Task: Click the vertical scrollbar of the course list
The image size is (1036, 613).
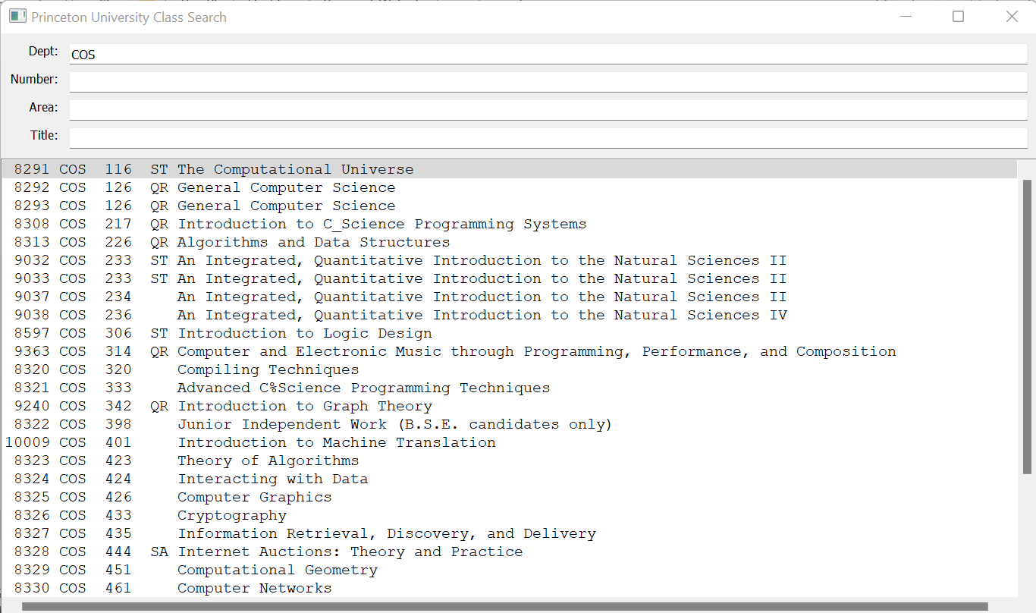Action: click(1027, 327)
